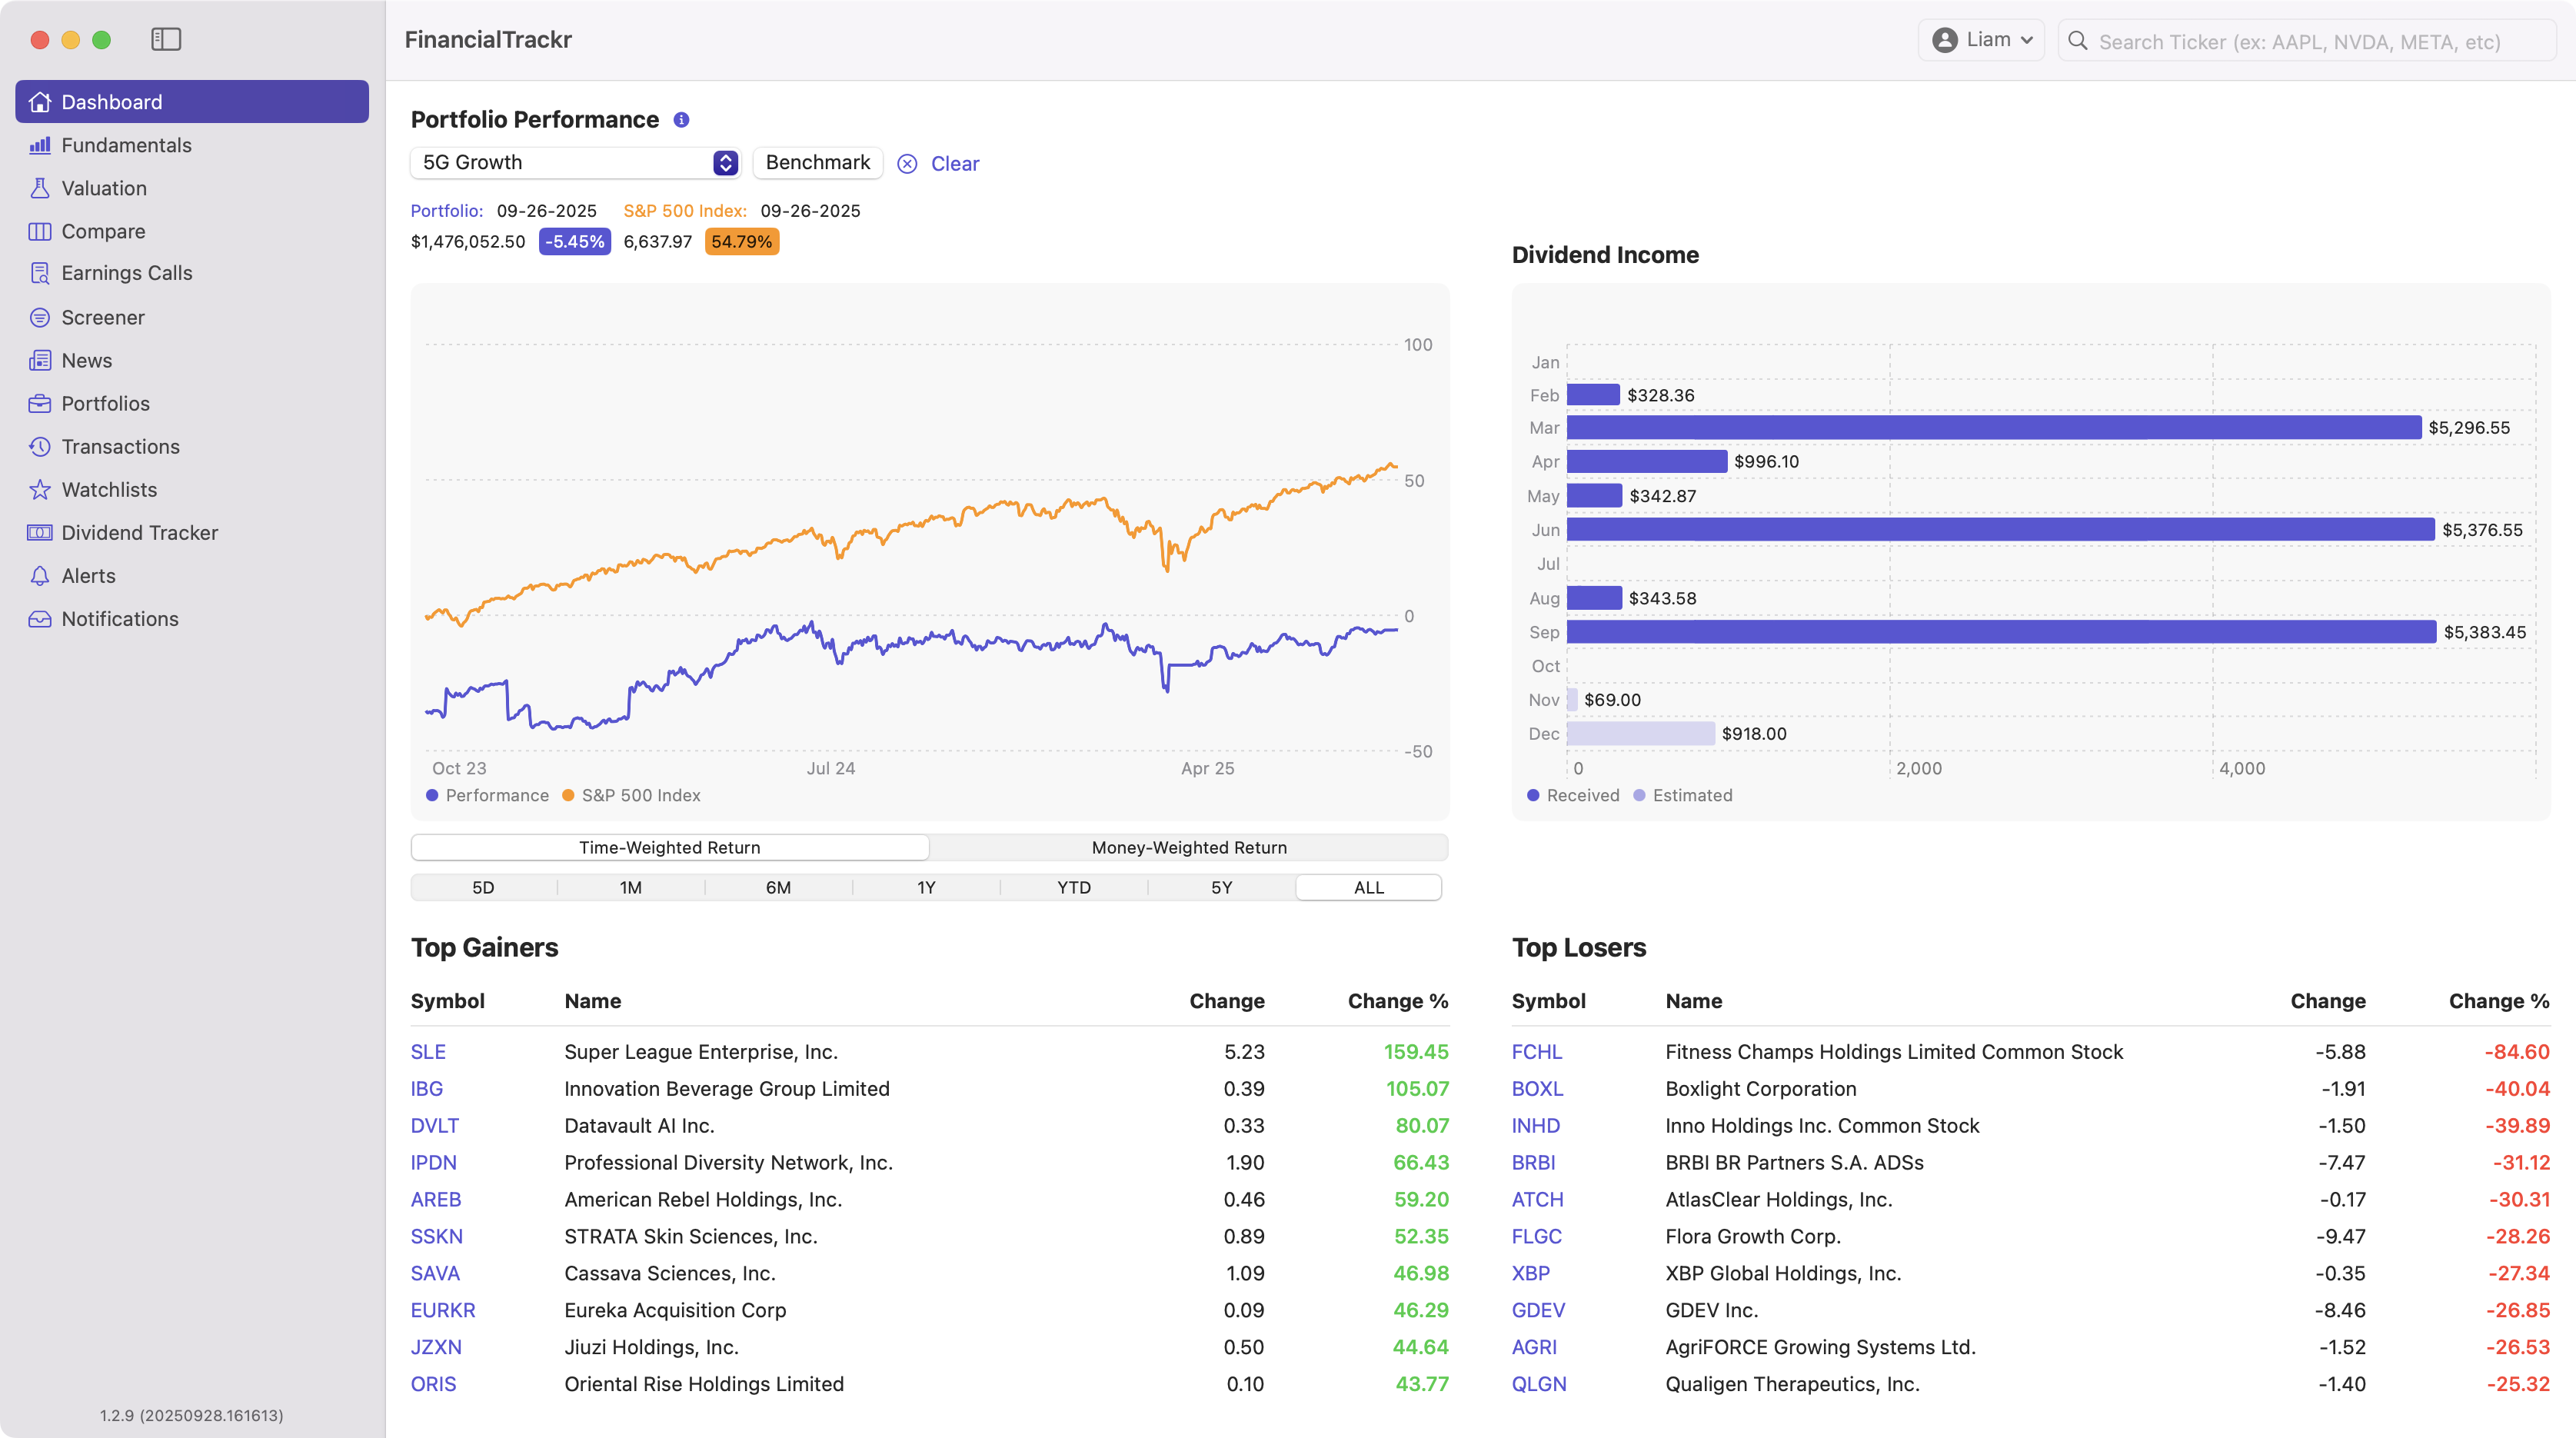Open FCHL in Top Losers

pyautogui.click(x=1536, y=1051)
